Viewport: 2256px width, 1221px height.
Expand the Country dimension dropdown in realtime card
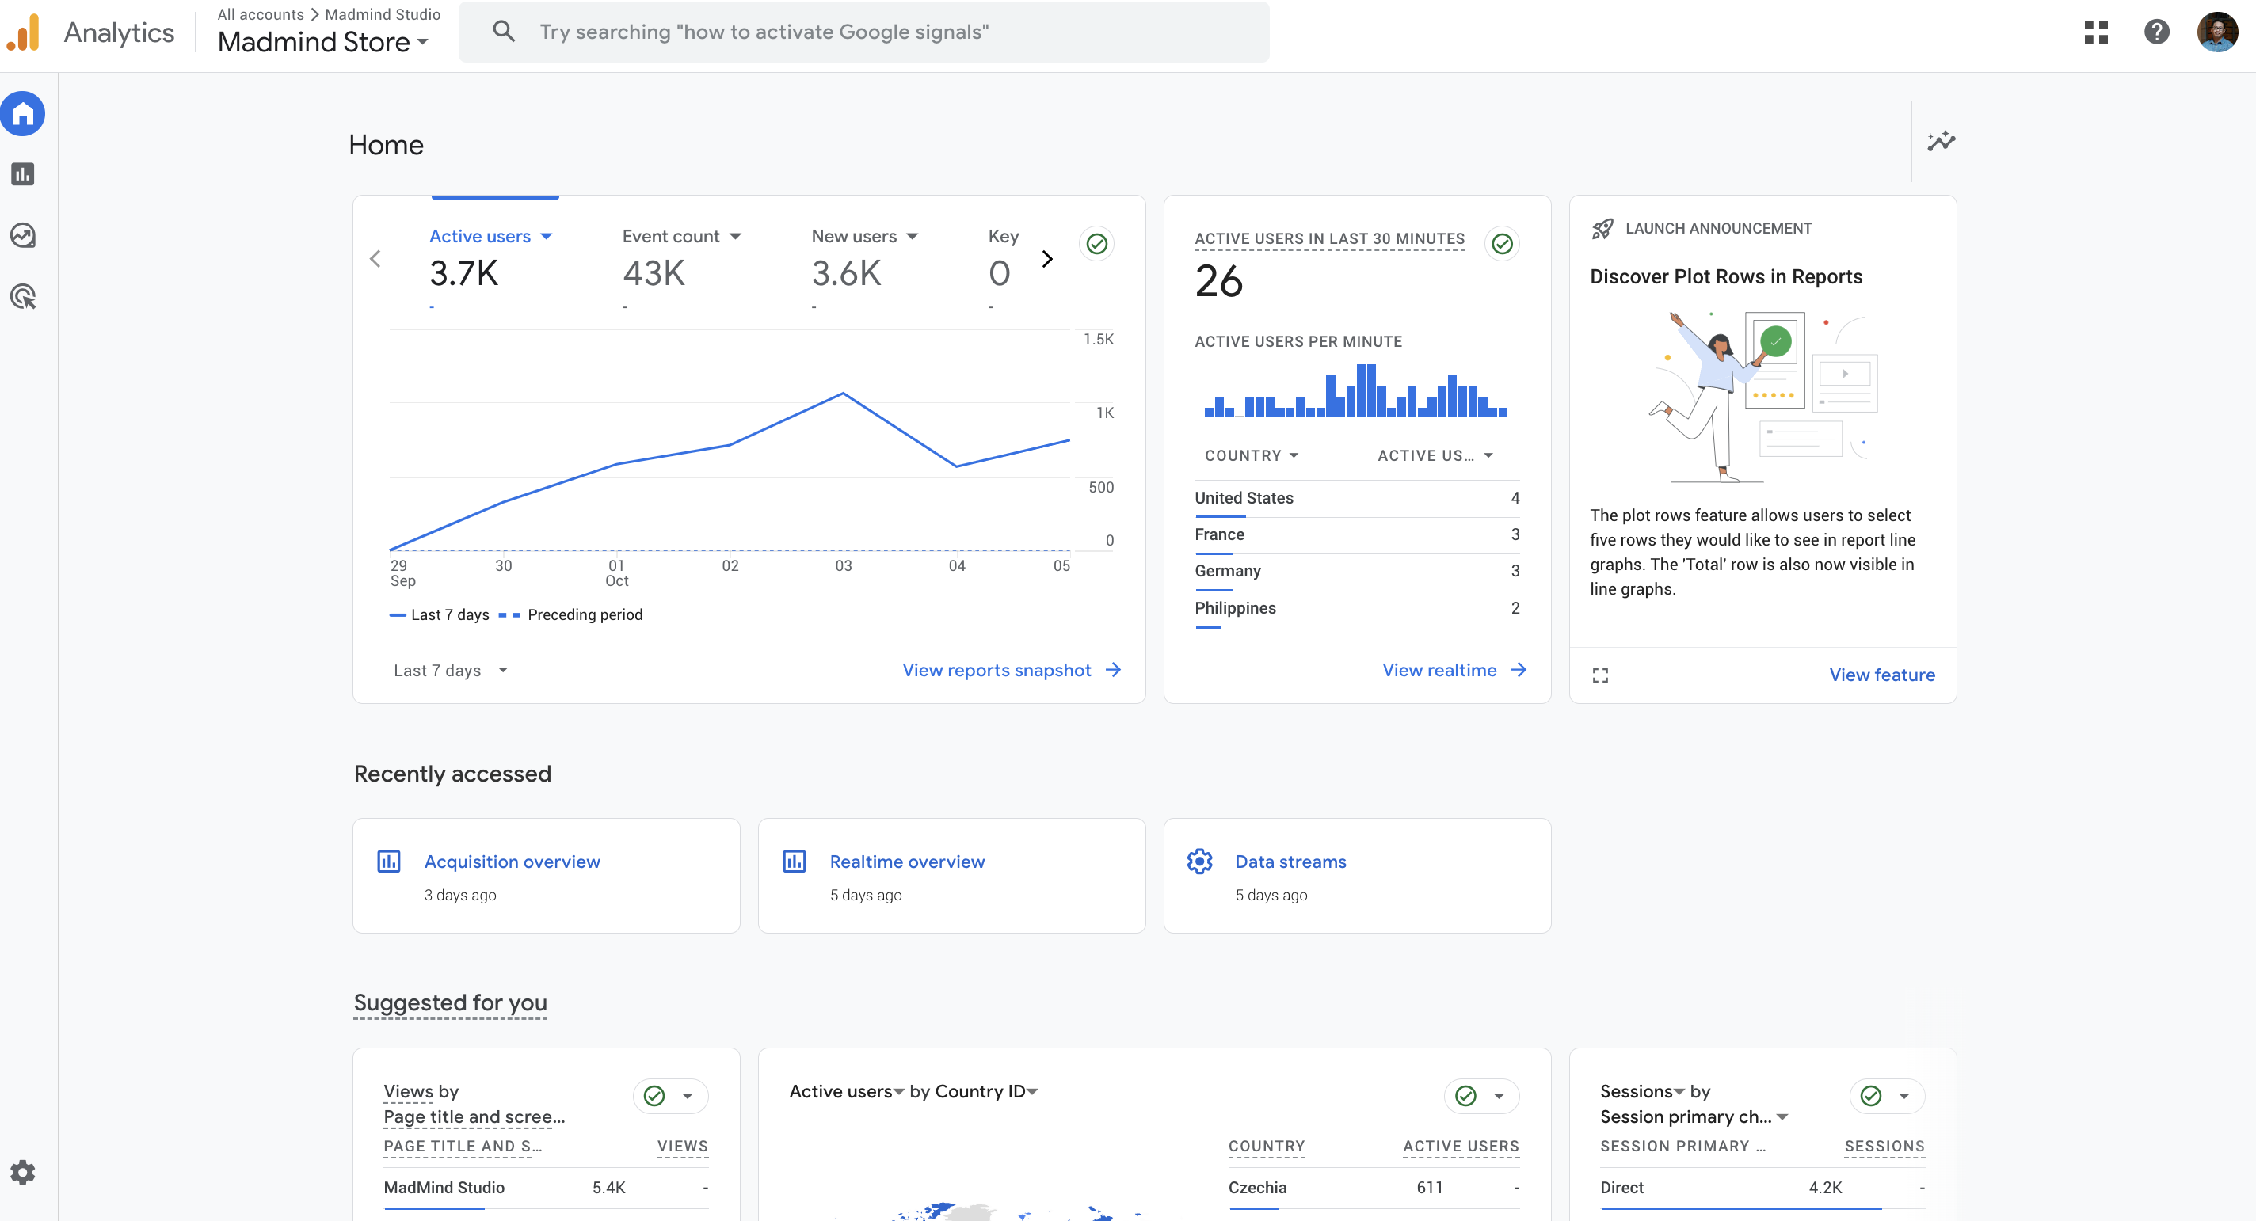tap(1252, 455)
